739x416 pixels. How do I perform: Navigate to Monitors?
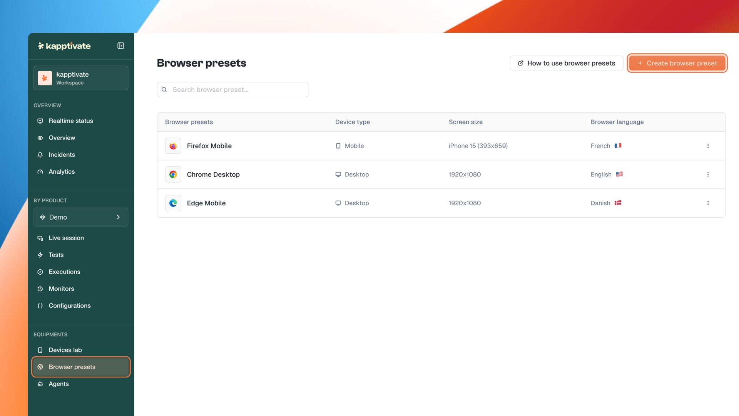point(61,289)
